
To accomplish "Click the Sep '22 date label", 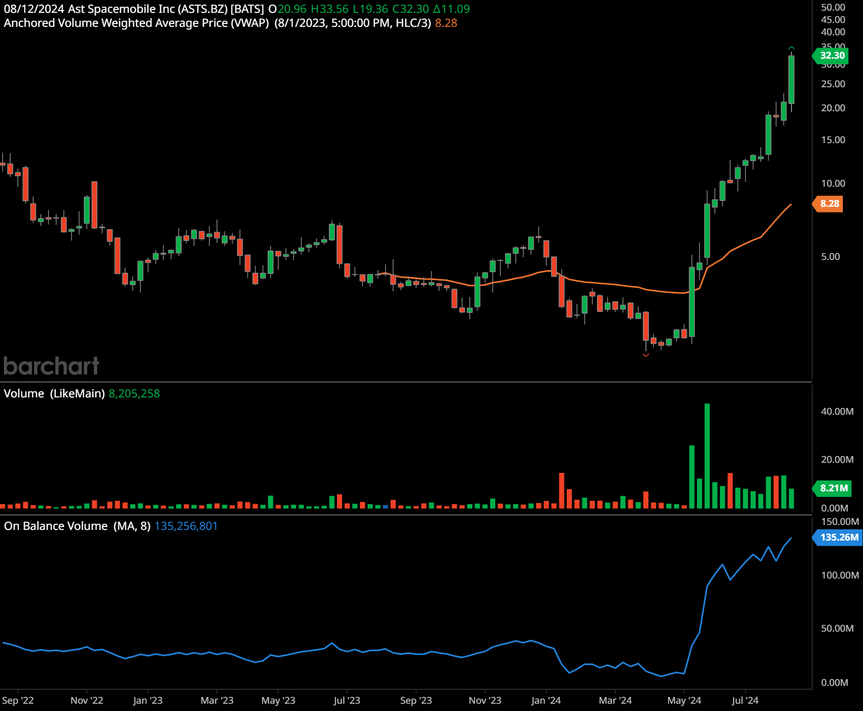I will [x=18, y=700].
